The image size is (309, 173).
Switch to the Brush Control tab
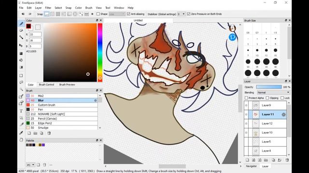click(x=46, y=85)
